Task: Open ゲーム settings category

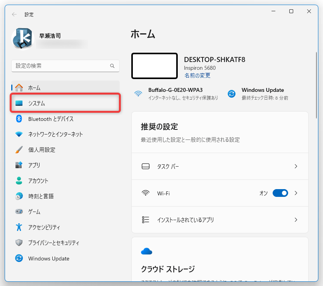Action: tap(65, 212)
